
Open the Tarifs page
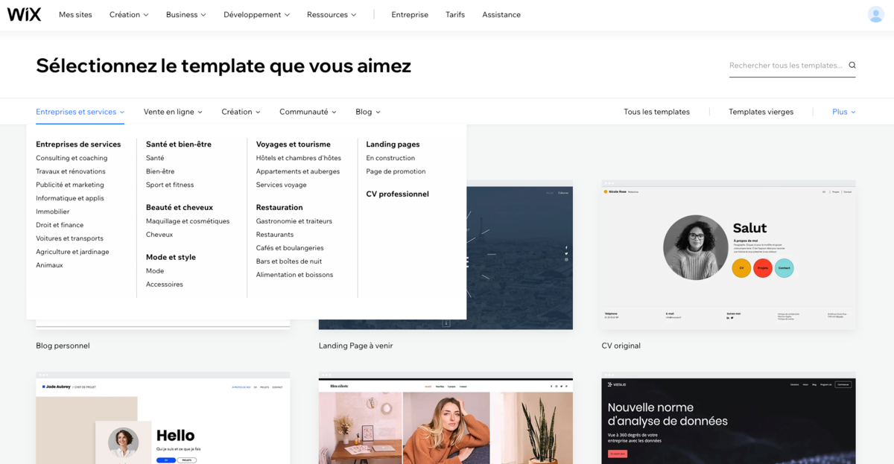pyautogui.click(x=455, y=15)
